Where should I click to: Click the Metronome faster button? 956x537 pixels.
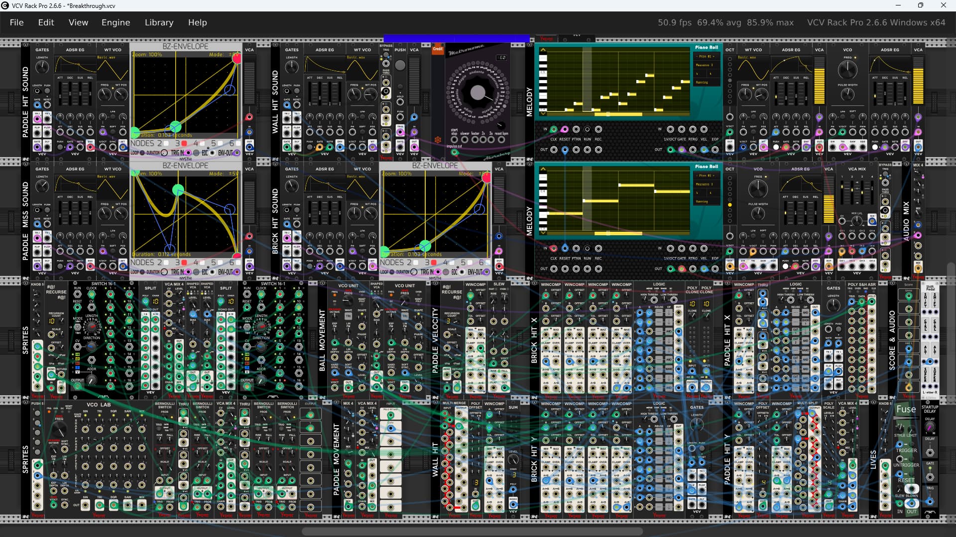(x=475, y=140)
